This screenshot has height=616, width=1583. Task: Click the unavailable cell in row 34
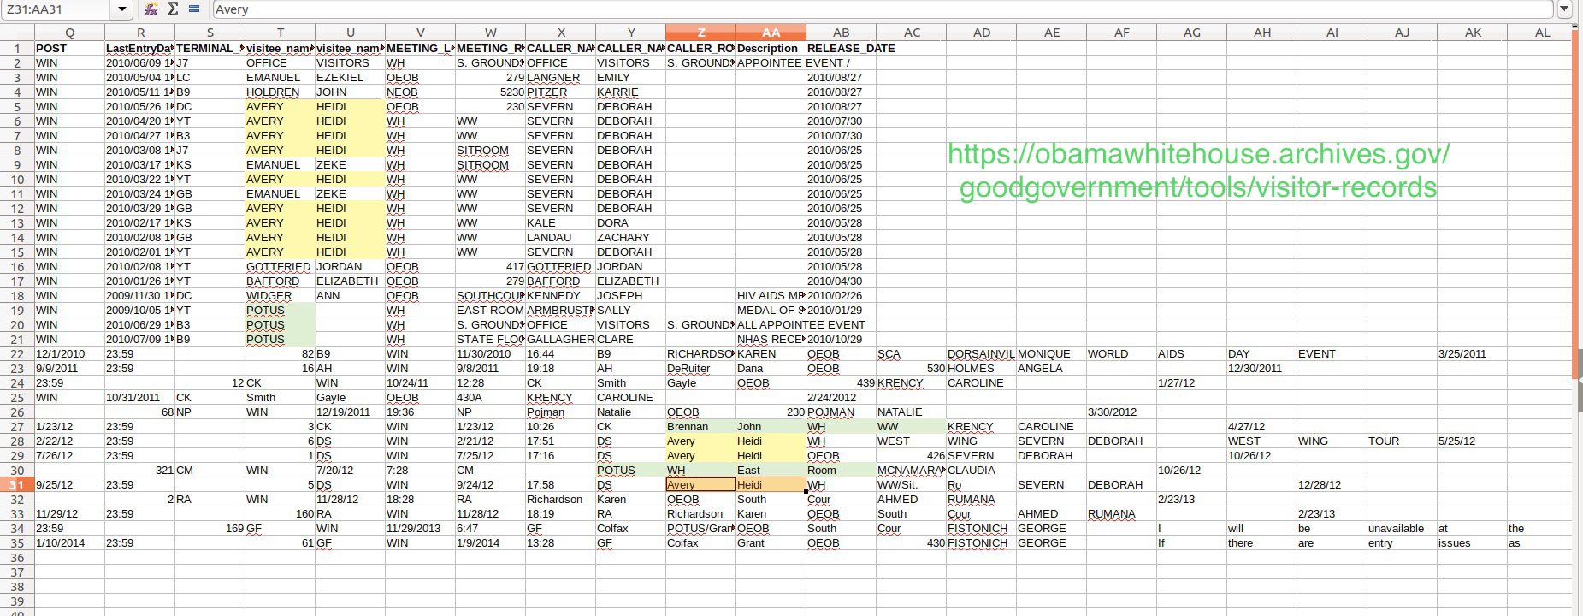[1402, 528]
